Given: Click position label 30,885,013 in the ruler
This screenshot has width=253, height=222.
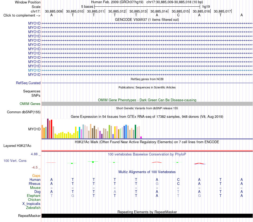Looking at the screenshot, I should [138, 11].
